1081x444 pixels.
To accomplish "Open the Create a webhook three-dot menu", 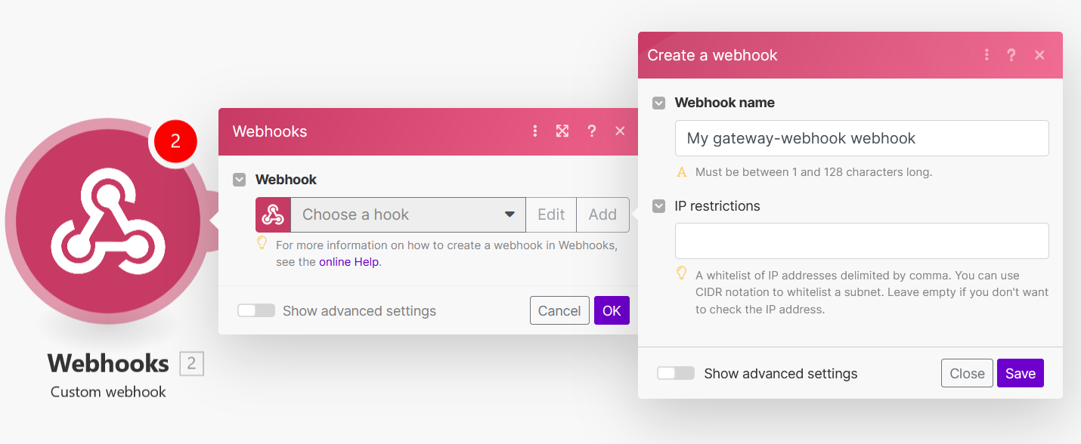I will click(x=987, y=55).
